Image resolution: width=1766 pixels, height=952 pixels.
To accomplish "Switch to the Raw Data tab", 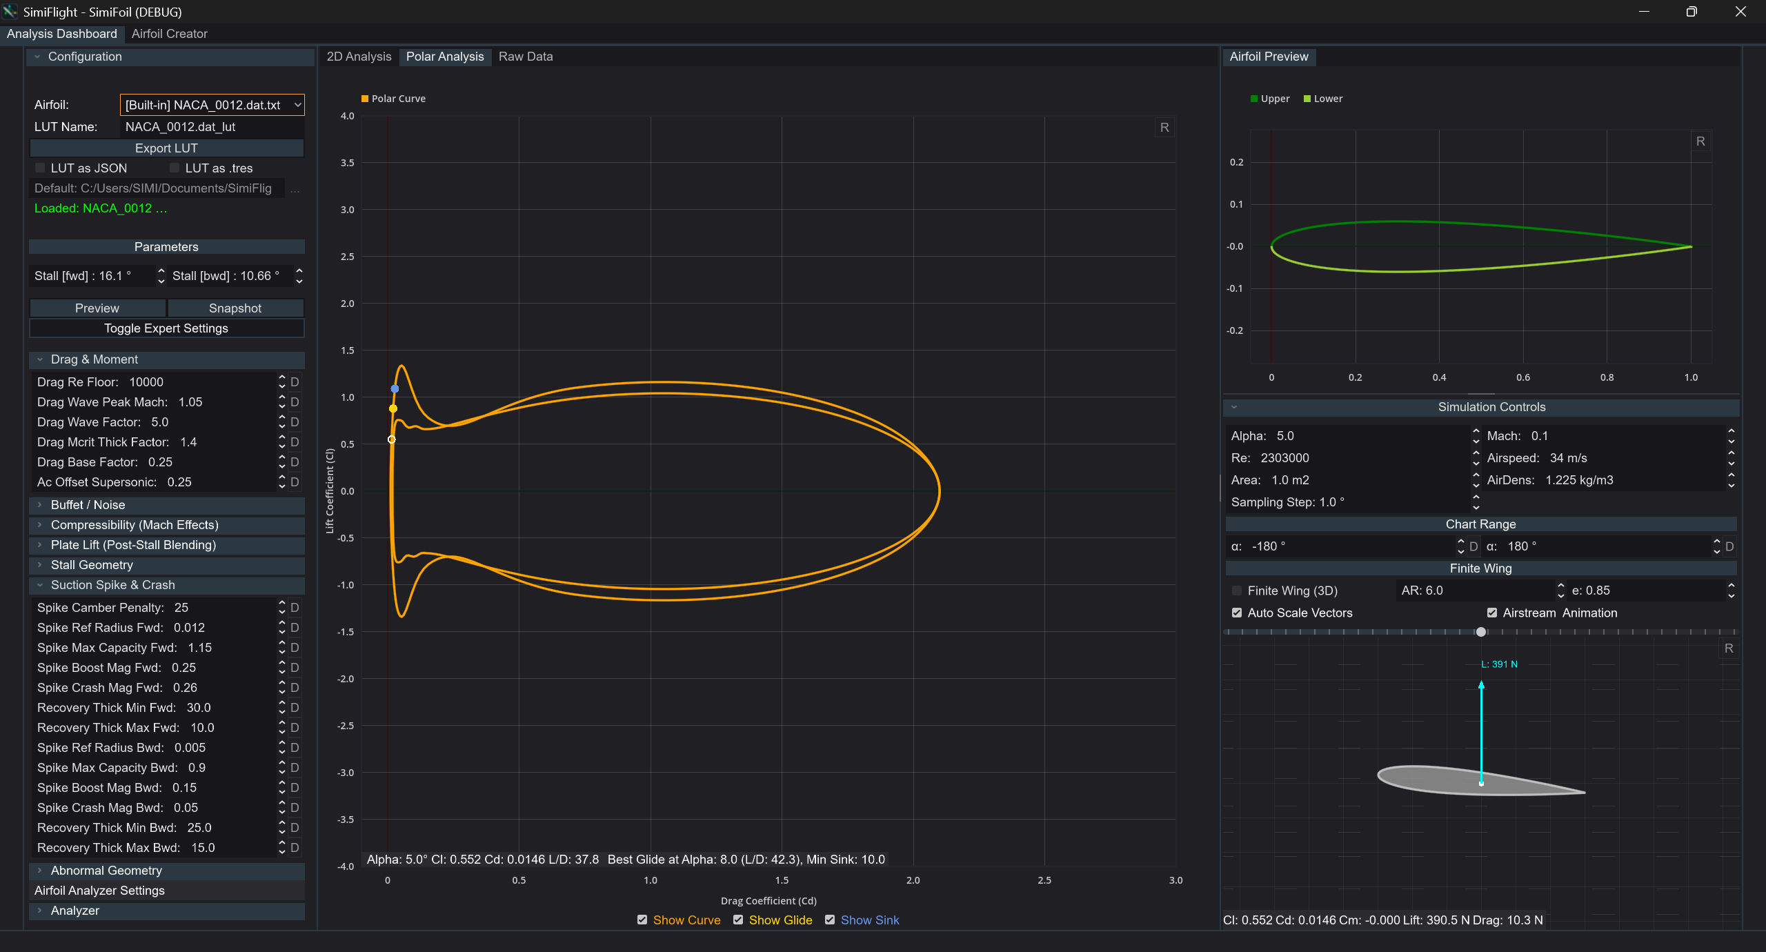I will [525, 57].
